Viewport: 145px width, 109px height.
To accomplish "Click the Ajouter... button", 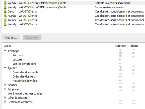I will pos(11,37).
